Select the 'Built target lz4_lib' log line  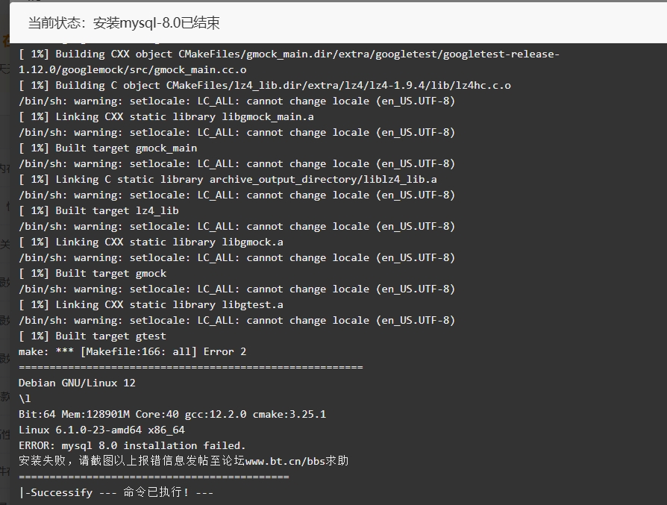click(98, 211)
